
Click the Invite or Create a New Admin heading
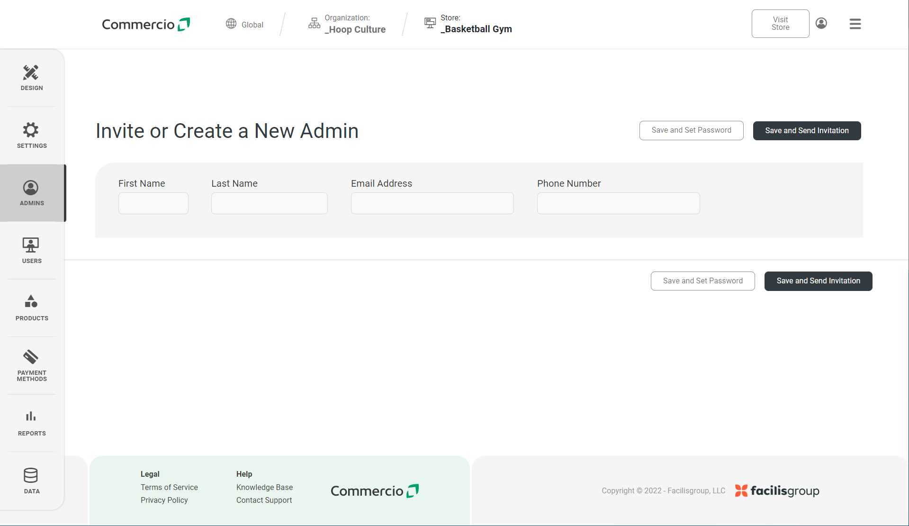pyautogui.click(x=227, y=131)
